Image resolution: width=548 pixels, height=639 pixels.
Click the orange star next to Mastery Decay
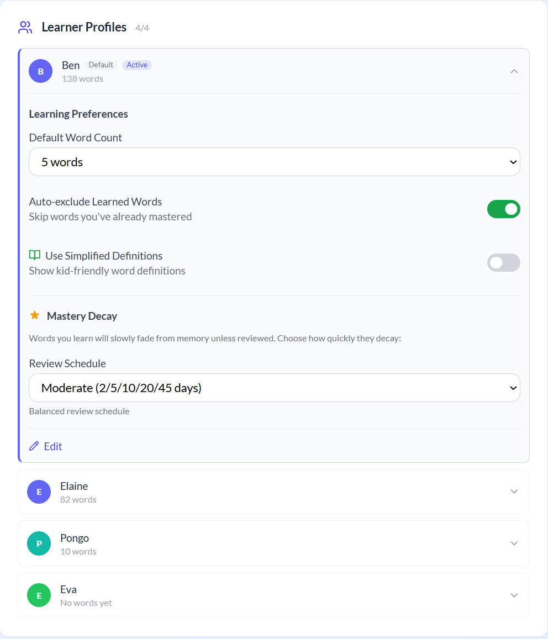pos(35,315)
